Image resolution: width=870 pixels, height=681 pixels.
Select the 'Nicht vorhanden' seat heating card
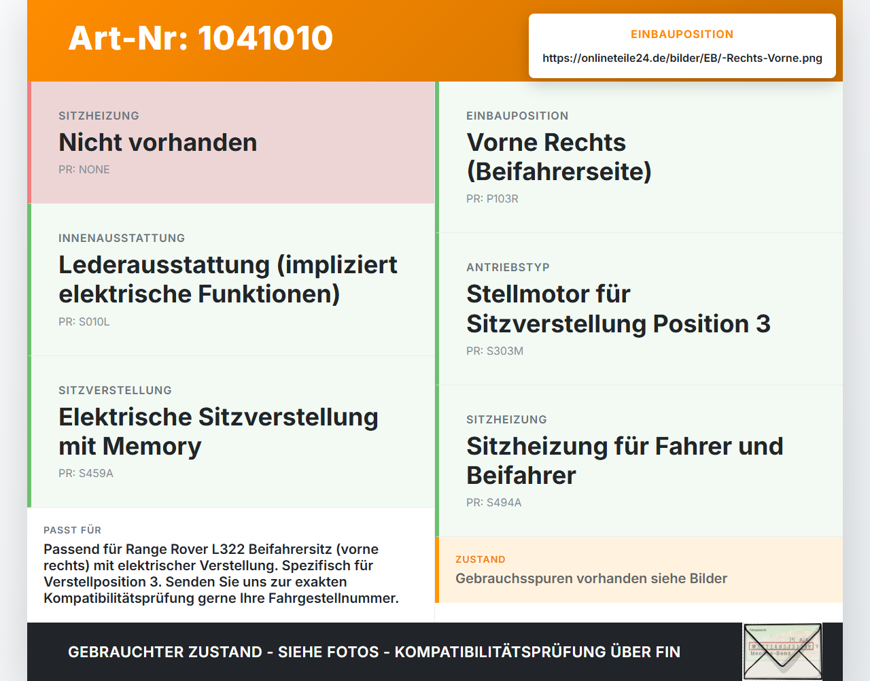coord(231,143)
